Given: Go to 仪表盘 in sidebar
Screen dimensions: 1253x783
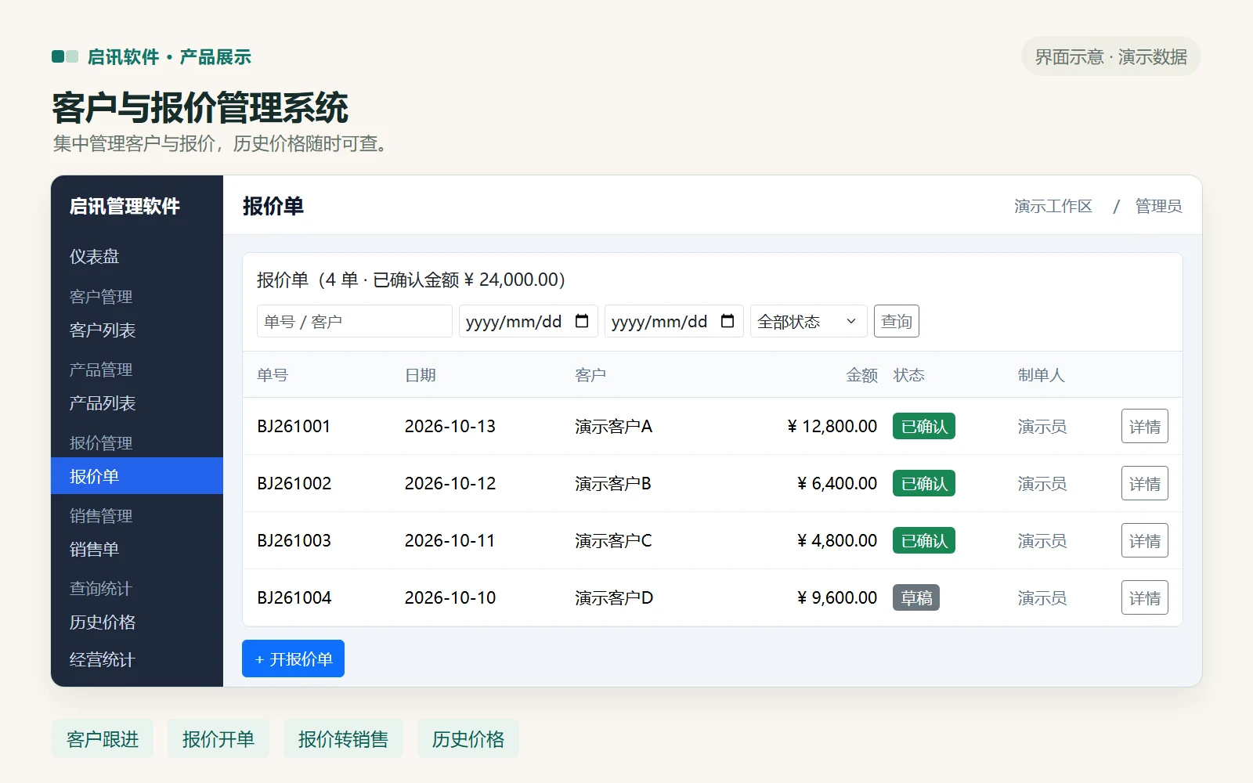Looking at the screenshot, I should (137, 256).
